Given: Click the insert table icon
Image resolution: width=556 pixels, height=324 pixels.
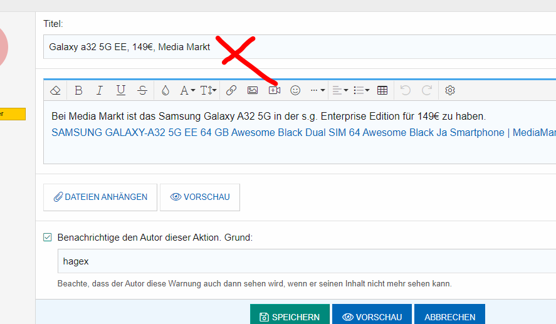Looking at the screenshot, I should [x=382, y=90].
